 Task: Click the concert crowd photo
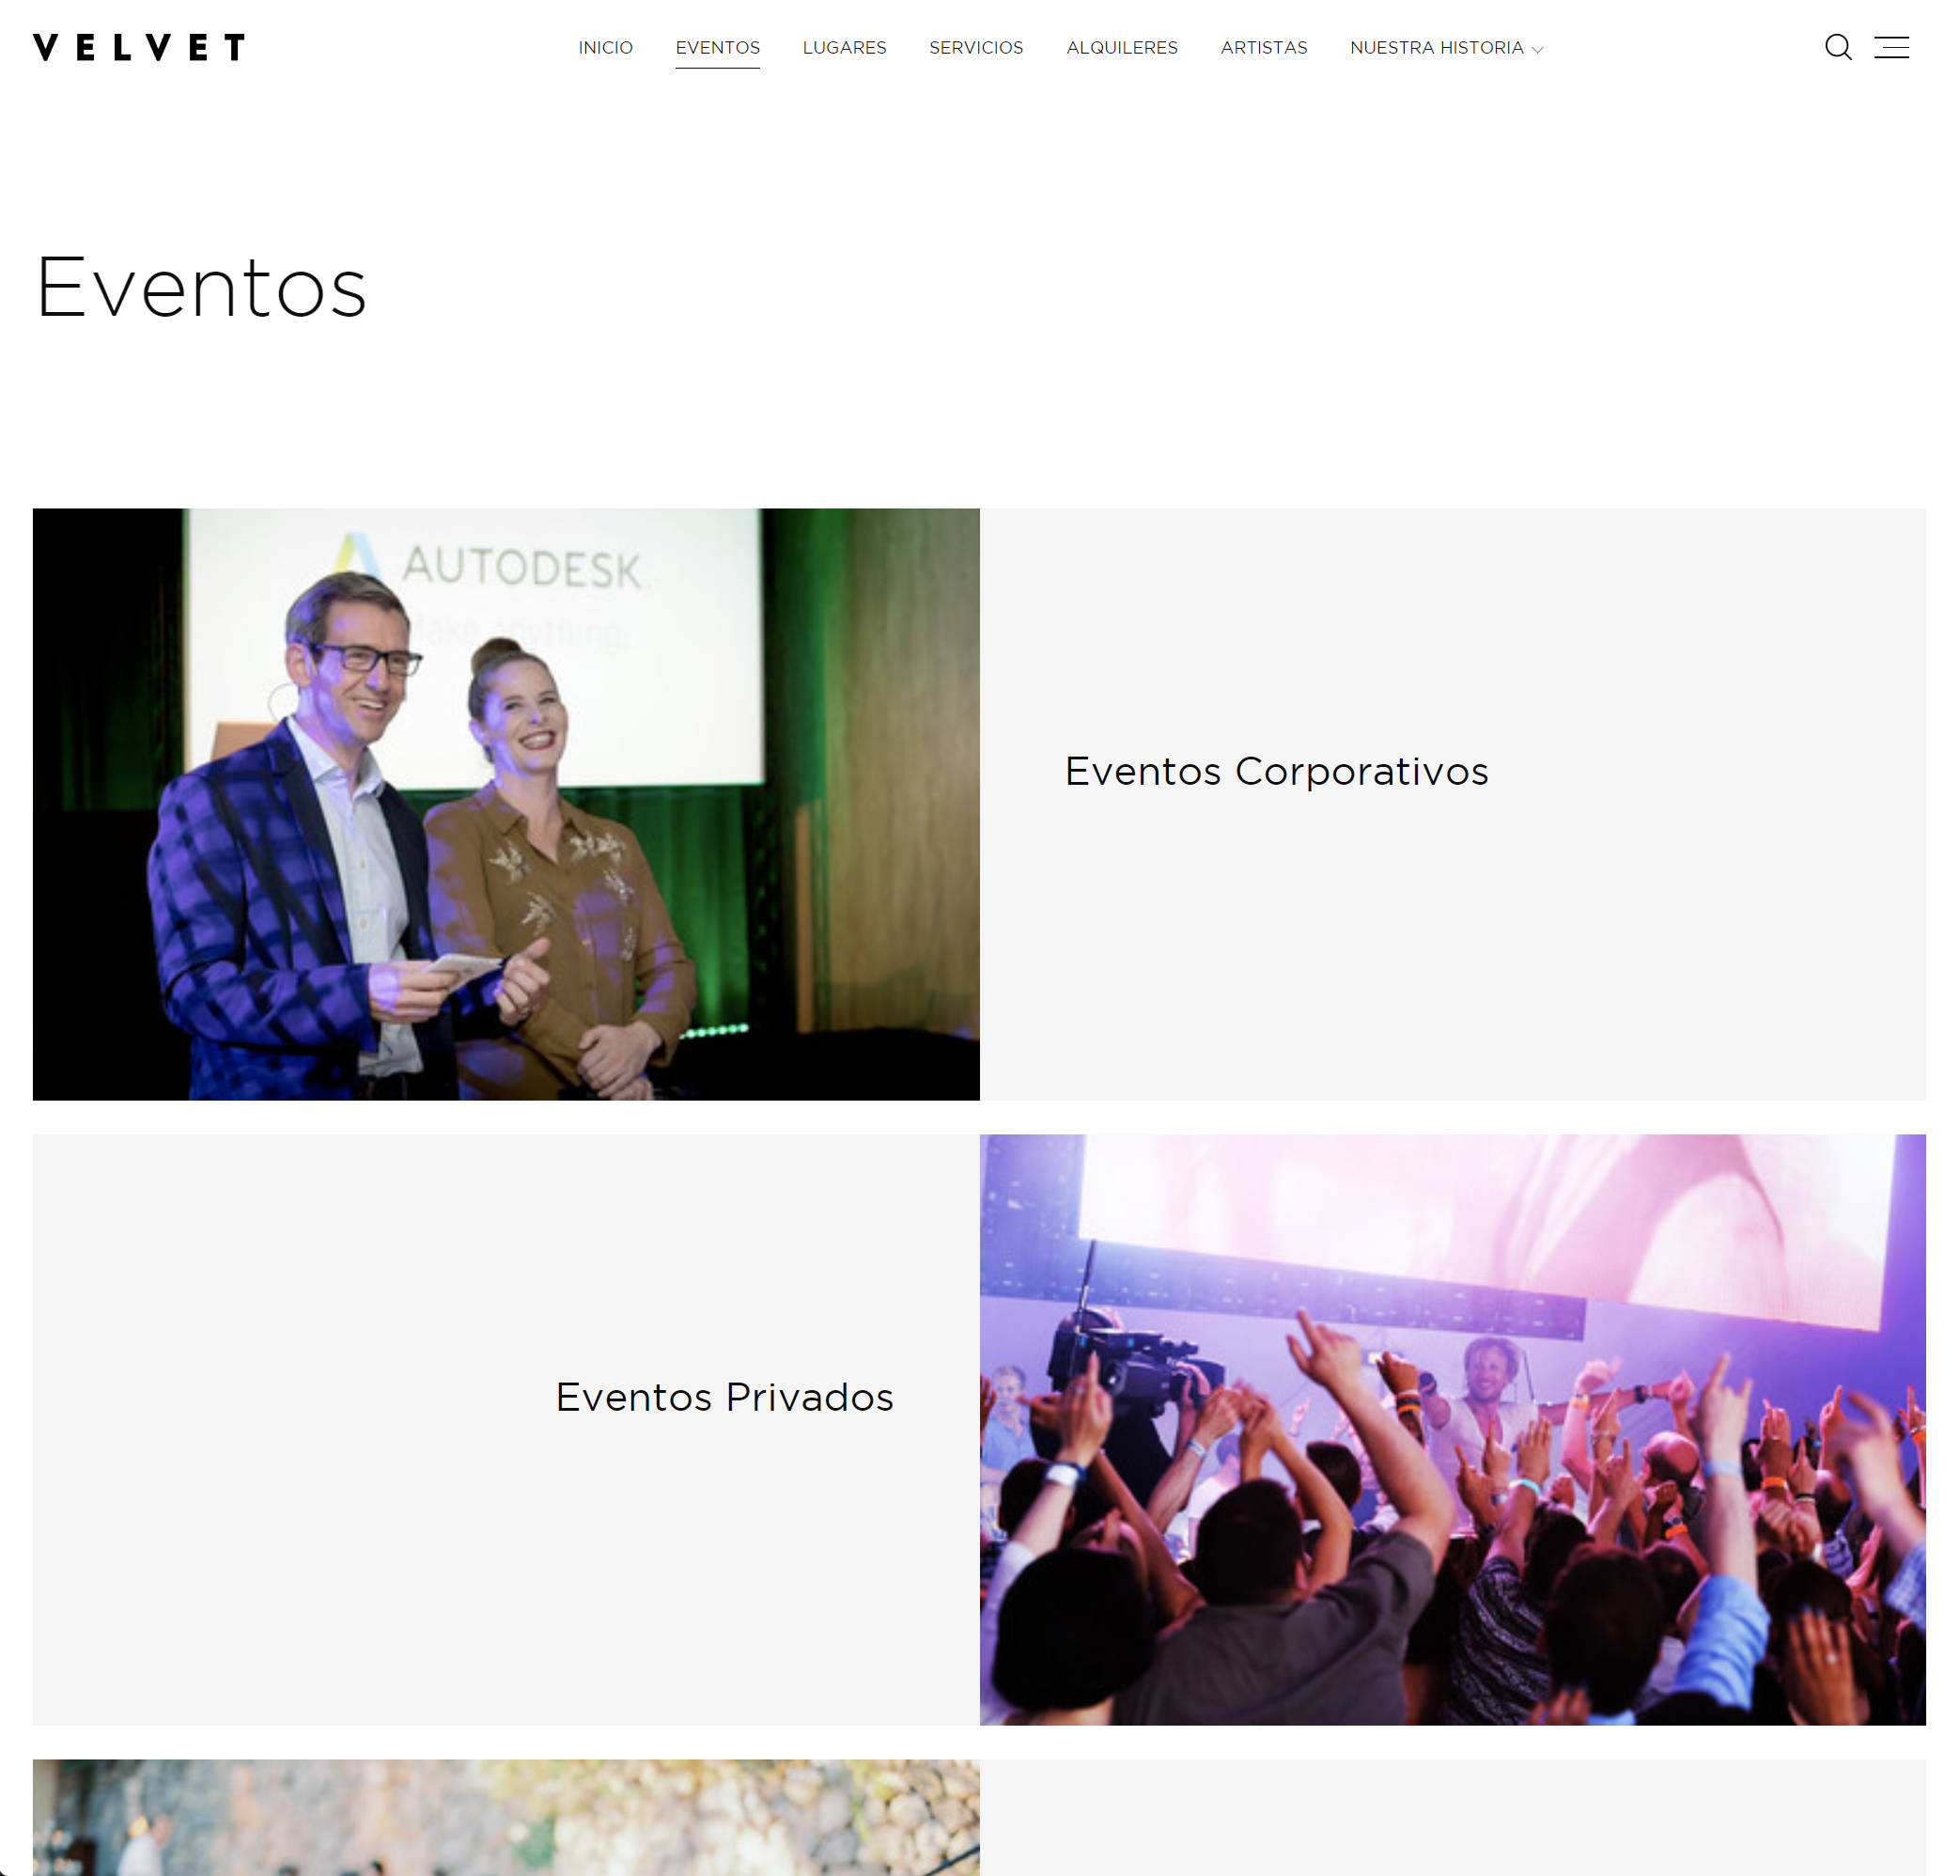point(1453,1429)
